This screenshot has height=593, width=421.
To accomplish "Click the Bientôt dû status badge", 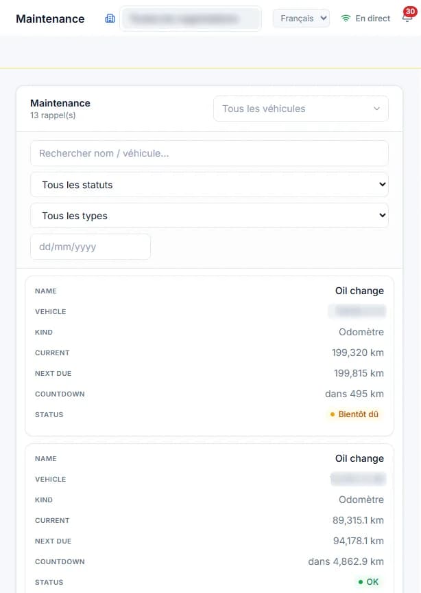I will [x=354, y=414].
